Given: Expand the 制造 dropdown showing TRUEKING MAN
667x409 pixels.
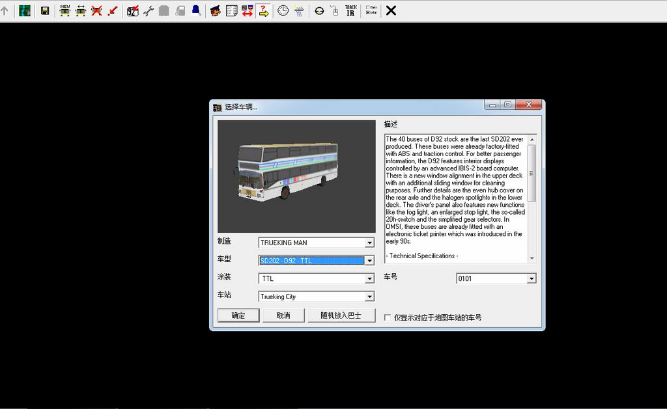Looking at the screenshot, I should pos(369,243).
